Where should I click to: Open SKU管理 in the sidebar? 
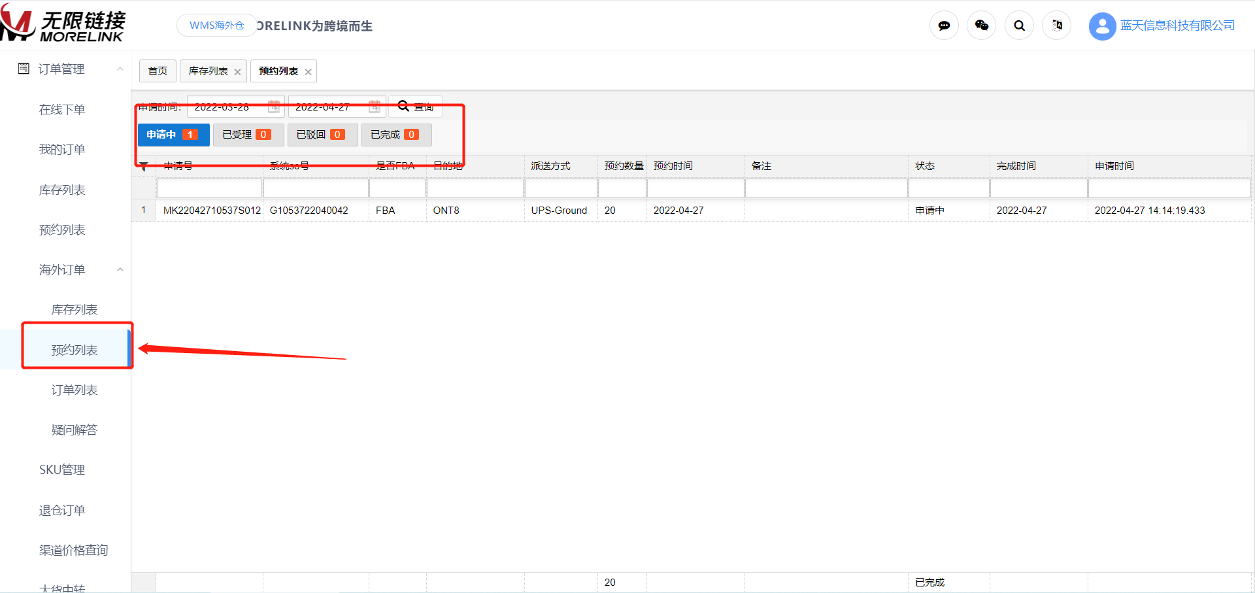[x=62, y=469]
